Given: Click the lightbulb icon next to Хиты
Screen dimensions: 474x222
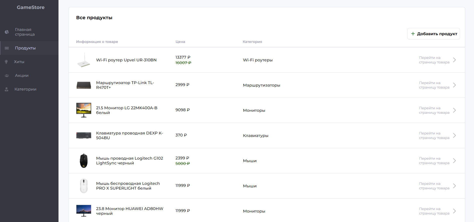Looking at the screenshot, I should [6, 62].
